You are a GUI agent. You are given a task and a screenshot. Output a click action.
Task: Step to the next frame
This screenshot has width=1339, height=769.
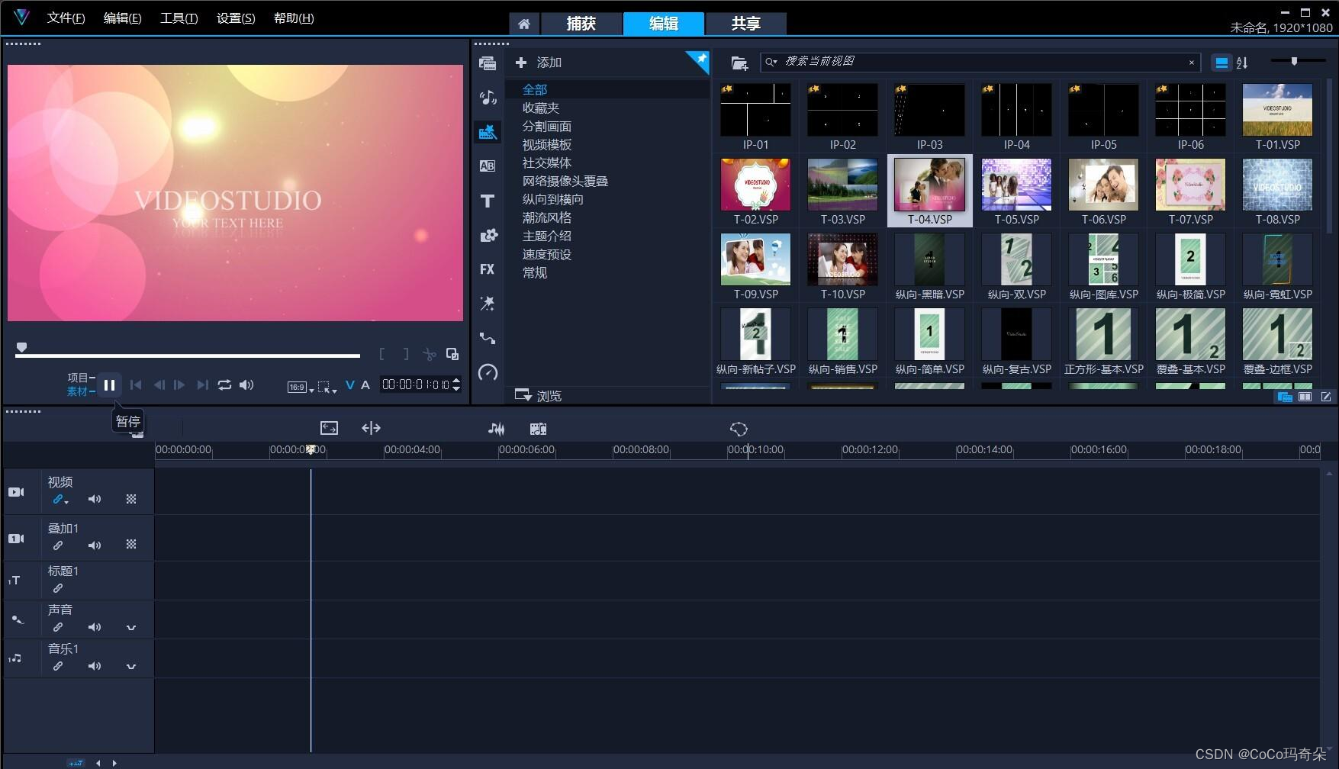[x=179, y=385]
